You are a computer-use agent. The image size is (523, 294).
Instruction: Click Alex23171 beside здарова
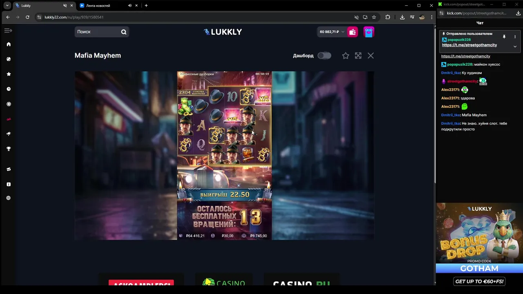450,98
